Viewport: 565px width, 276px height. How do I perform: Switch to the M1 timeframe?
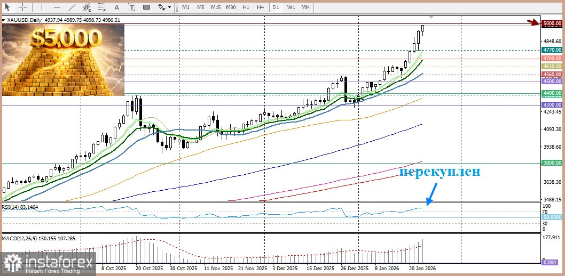186,7
